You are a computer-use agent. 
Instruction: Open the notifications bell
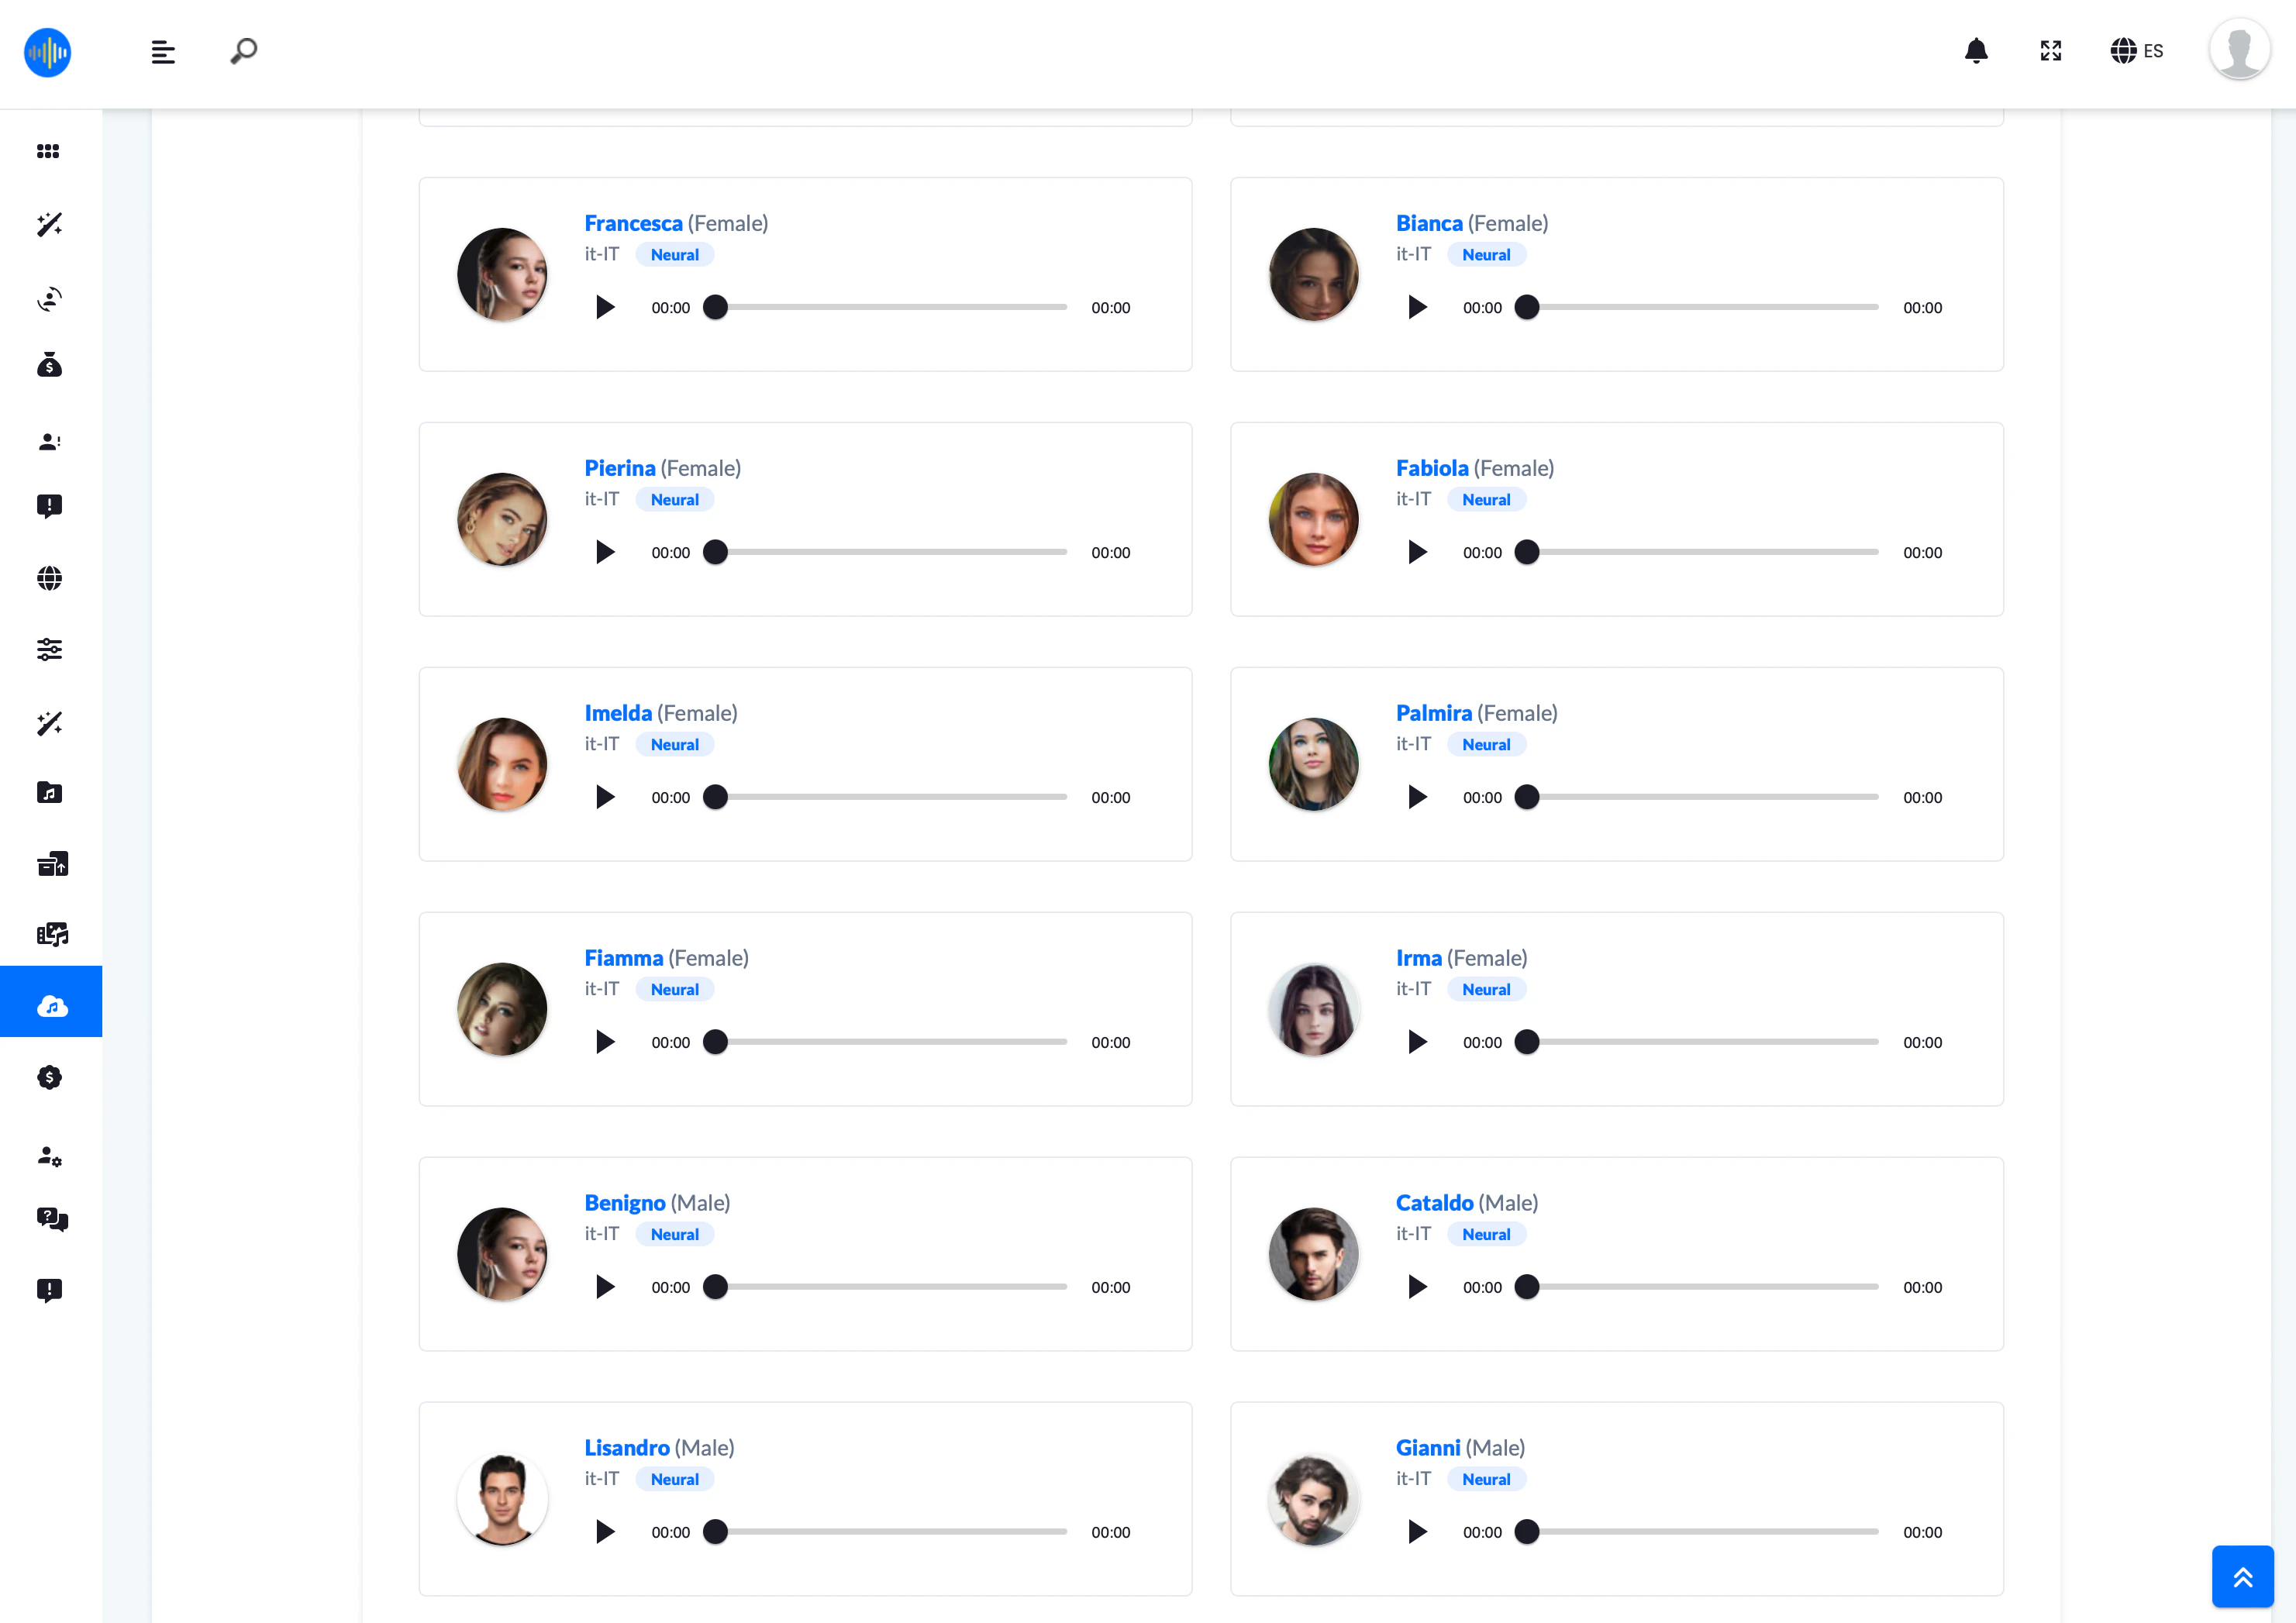[1976, 51]
